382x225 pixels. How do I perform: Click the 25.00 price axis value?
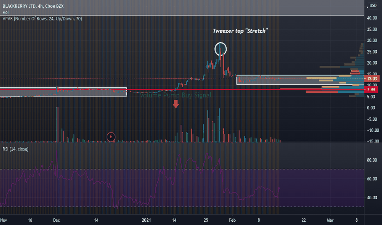coord(372,52)
